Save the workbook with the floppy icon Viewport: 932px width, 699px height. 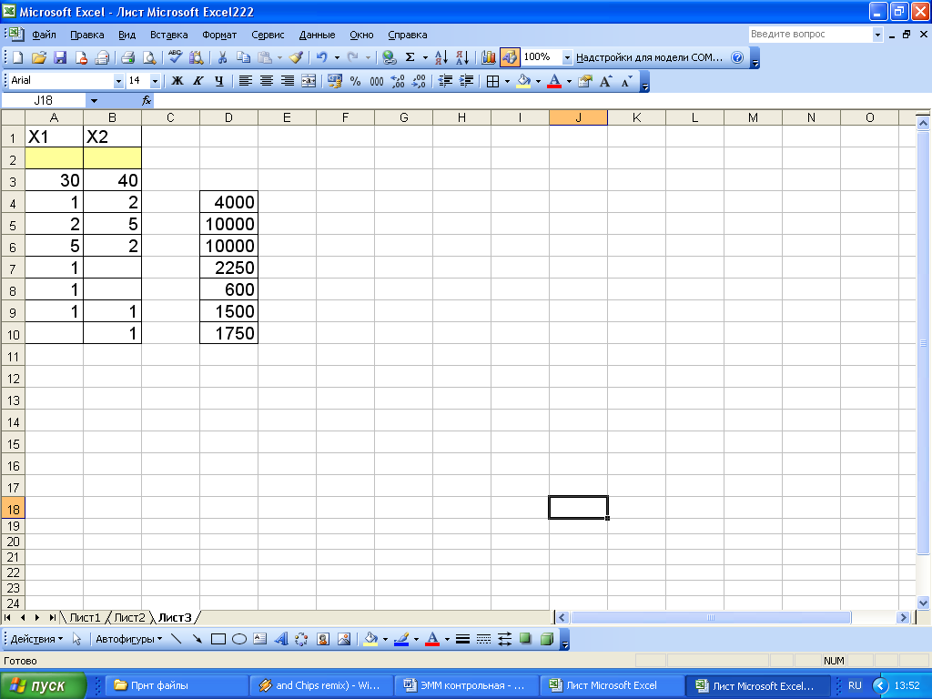(60, 57)
